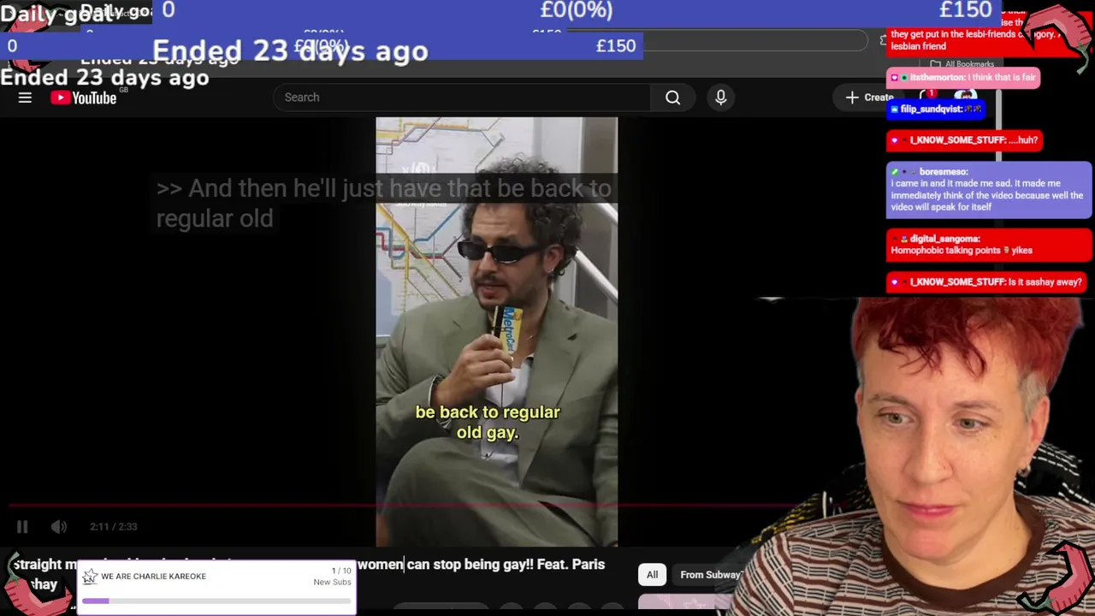Go to the YouTube home logo

point(83,98)
